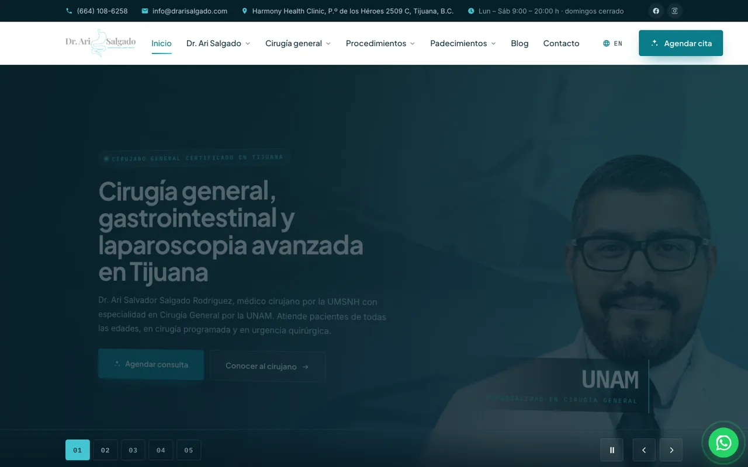Open the Conocer al cirujano link
748x467 pixels.
pos(268,367)
